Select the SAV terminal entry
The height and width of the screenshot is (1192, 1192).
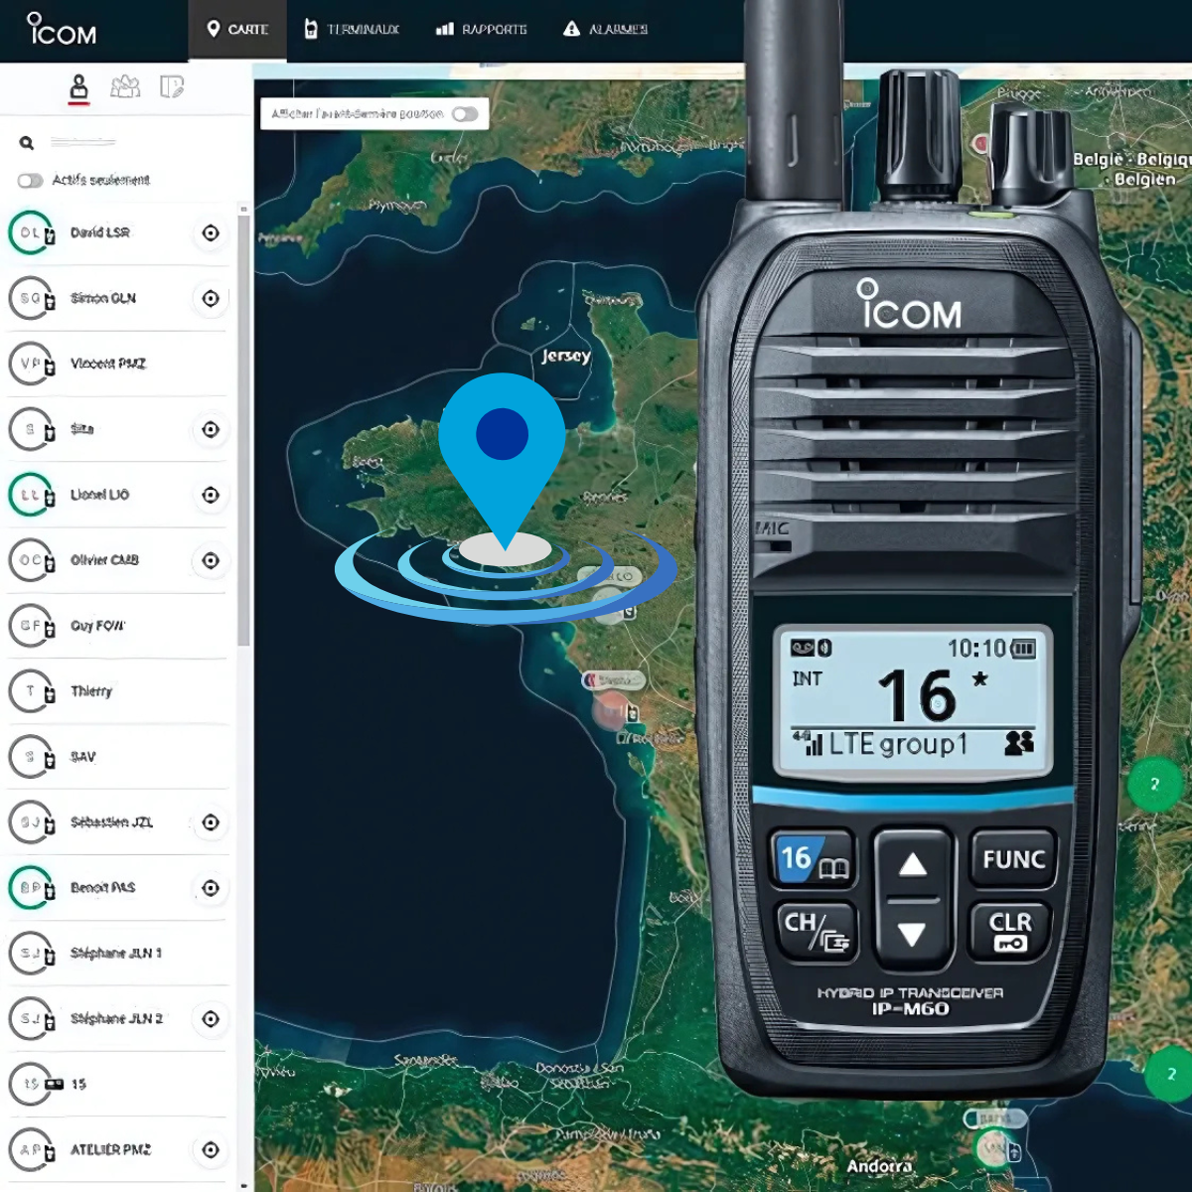click(x=83, y=757)
